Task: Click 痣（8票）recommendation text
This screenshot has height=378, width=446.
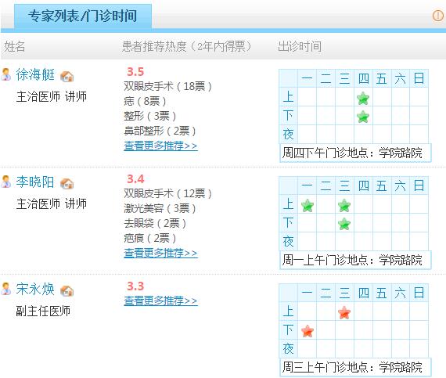Action: [145, 101]
